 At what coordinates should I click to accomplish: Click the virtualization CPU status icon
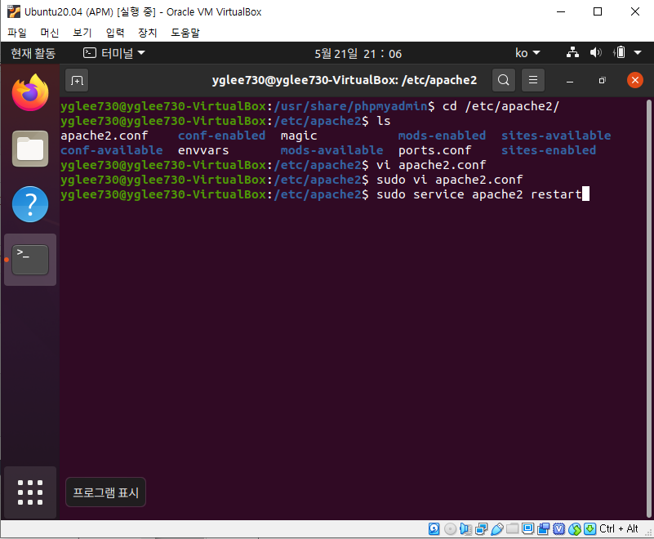559,529
